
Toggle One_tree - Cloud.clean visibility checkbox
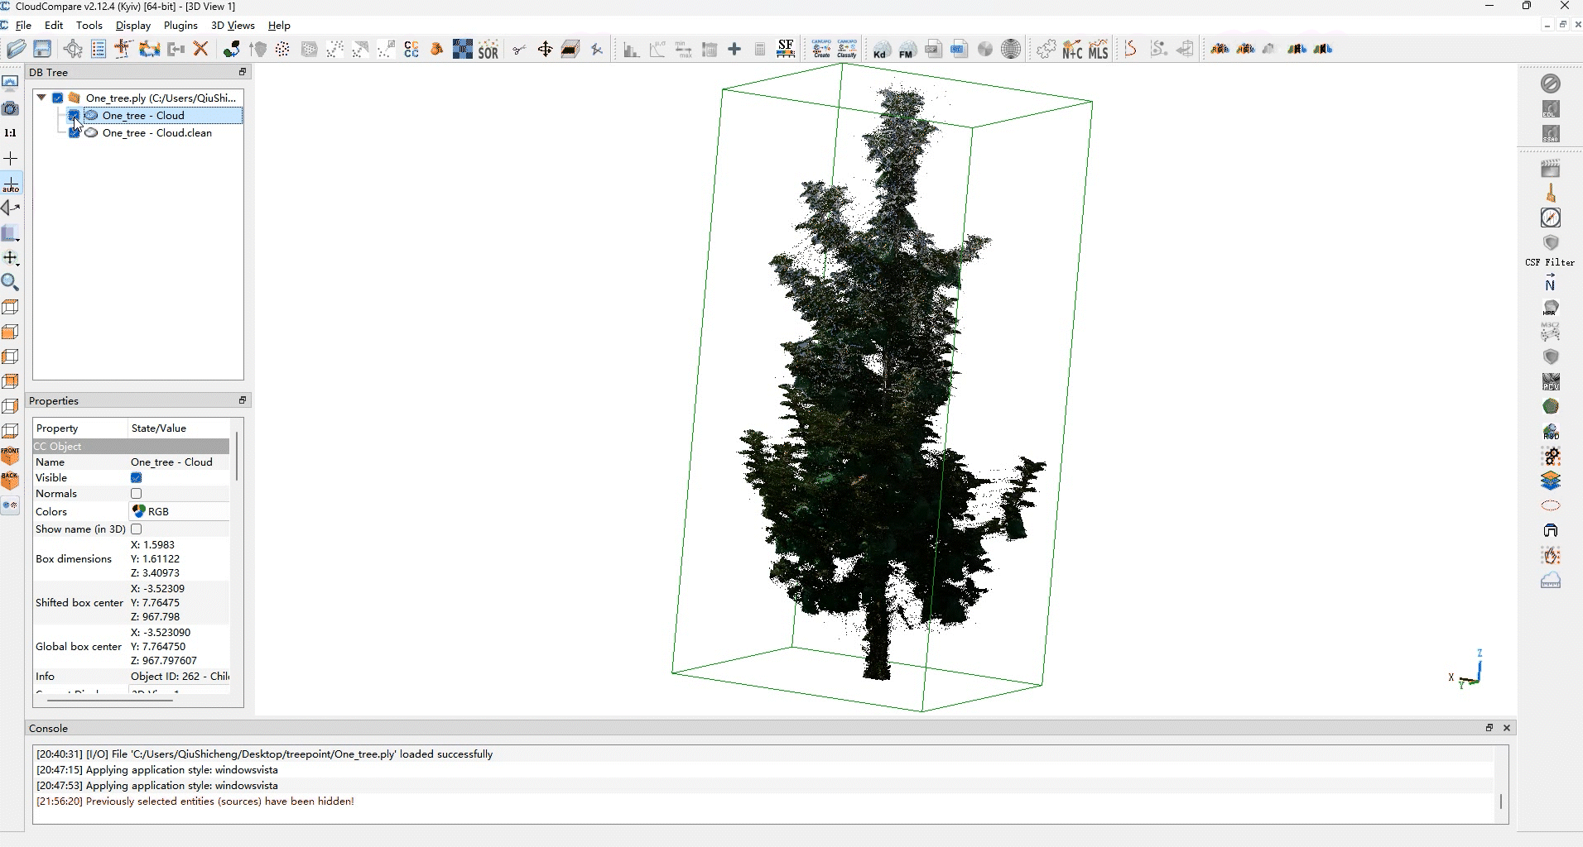click(x=75, y=132)
